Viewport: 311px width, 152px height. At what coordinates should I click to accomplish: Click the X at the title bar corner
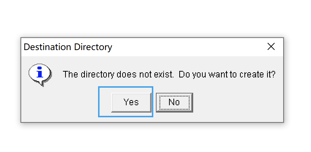[271, 47]
